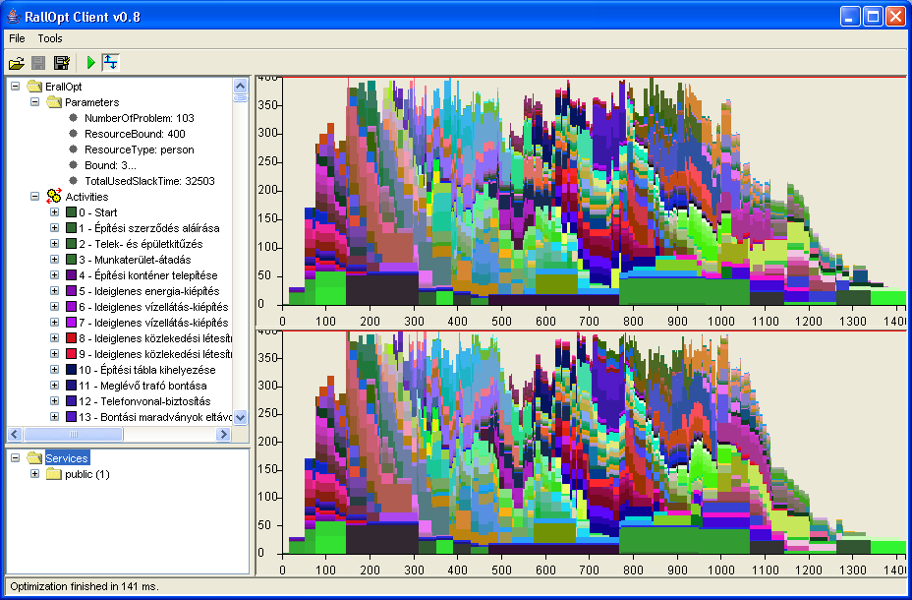Click the bullet beside TotalUsedSlackTime: 32503
The height and width of the screenshot is (600, 912).
coord(74,181)
